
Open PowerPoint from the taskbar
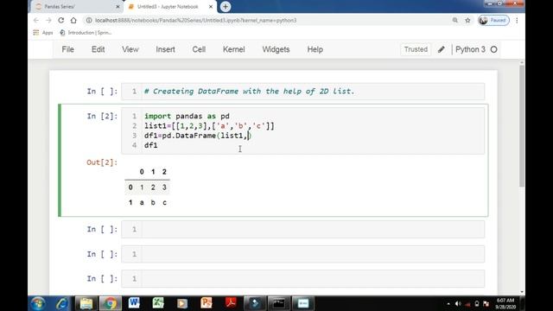[x=207, y=303]
